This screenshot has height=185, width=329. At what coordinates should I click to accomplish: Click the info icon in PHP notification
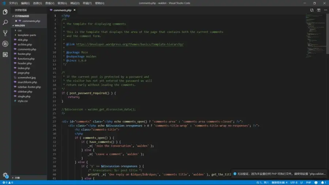click(235, 174)
